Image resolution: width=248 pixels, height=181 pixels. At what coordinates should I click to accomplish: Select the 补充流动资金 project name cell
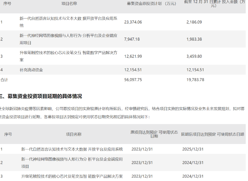31,70
